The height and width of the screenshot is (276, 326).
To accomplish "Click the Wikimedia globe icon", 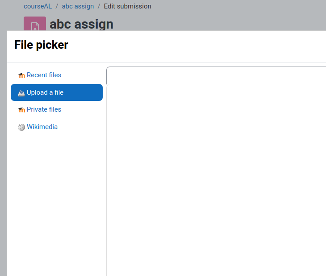I will point(21,127).
